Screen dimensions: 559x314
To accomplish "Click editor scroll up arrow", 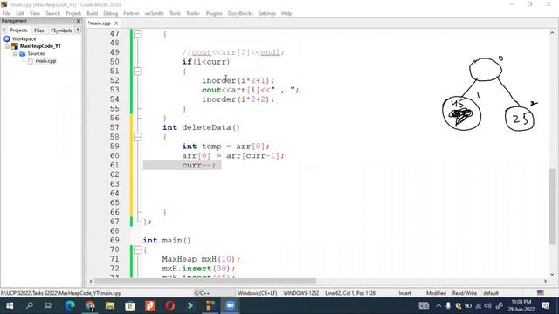I will click(x=552, y=32).
